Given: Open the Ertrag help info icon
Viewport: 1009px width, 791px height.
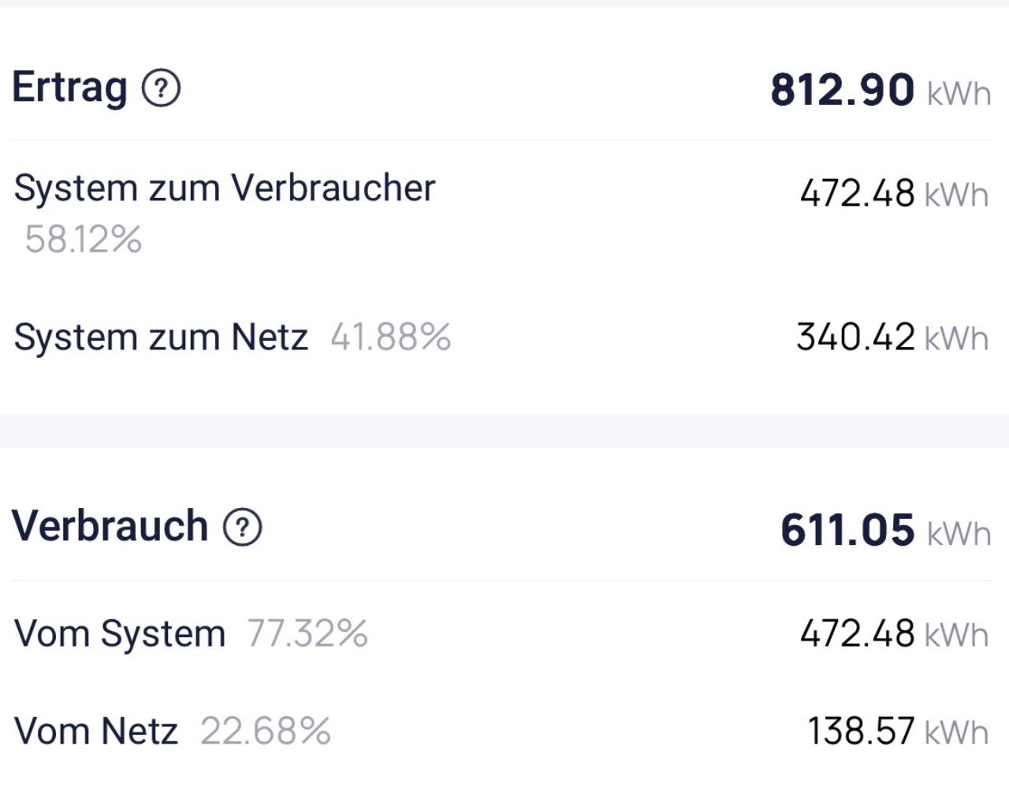Looking at the screenshot, I should (x=161, y=88).
